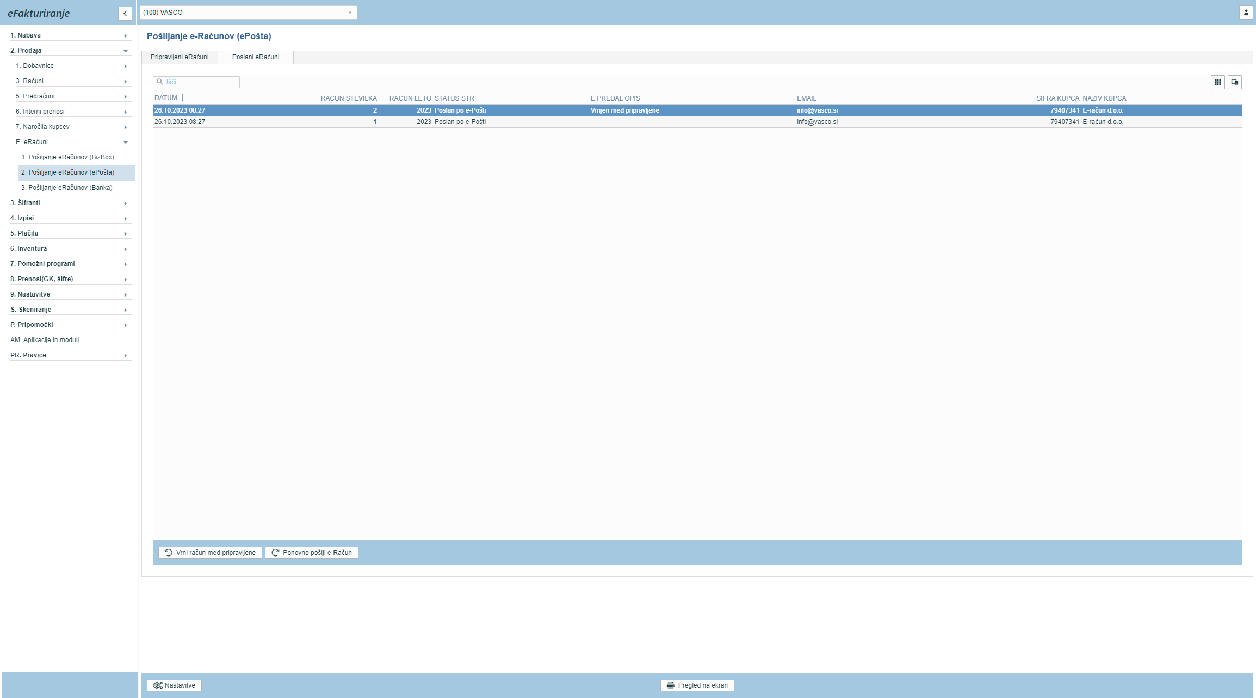Viewport: 1256px width, 698px height.
Task: Open AM. Aplikacije in moduli
Action: point(45,340)
